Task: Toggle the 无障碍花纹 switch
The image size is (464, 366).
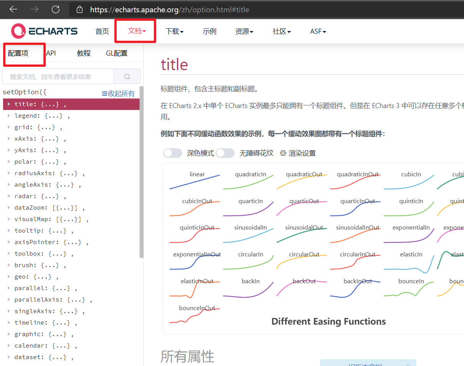Action: click(x=225, y=153)
